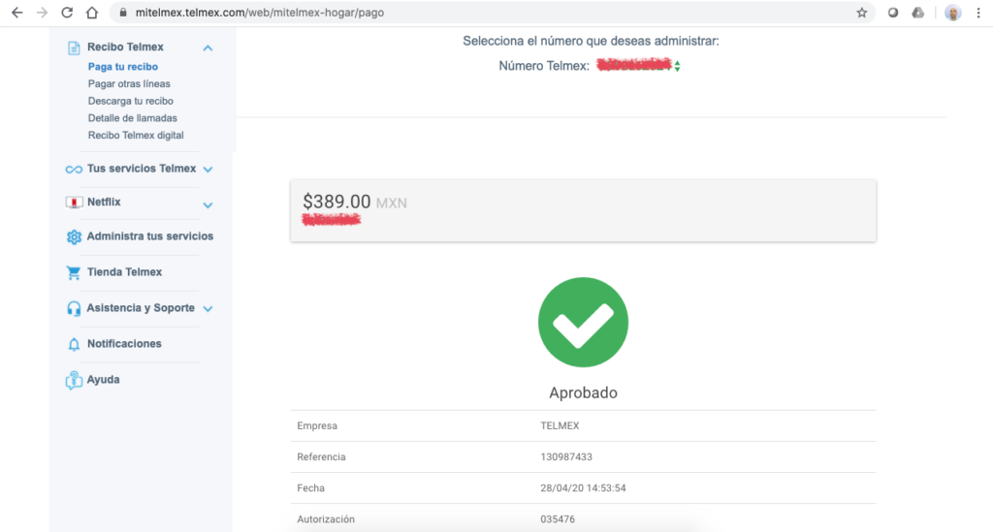Click the gear icon for Administra tus servicios
The image size is (993, 532).
tap(74, 236)
